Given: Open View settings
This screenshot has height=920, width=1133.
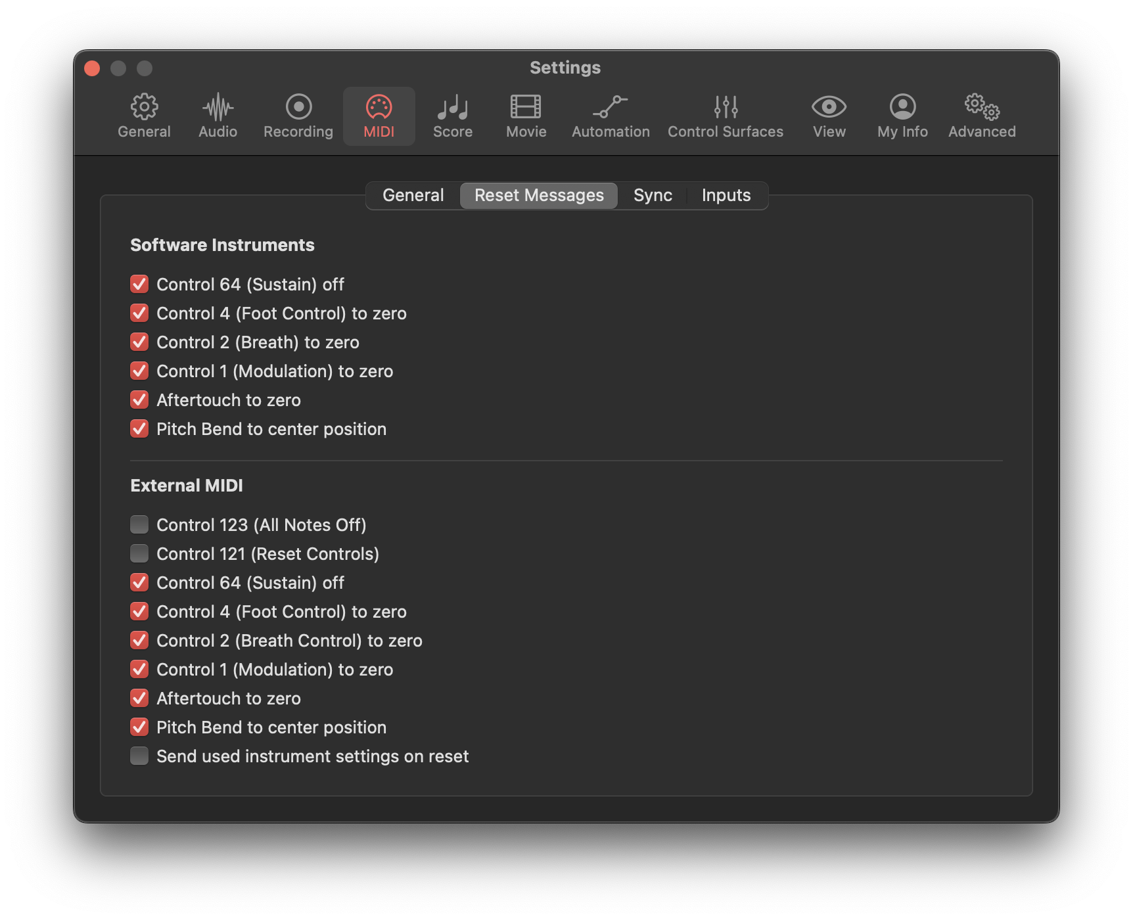Looking at the screenshot, I should point(829,115).
